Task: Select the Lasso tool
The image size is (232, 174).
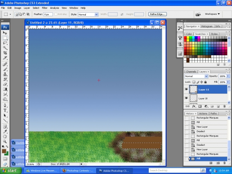Action: pos(5,43)
